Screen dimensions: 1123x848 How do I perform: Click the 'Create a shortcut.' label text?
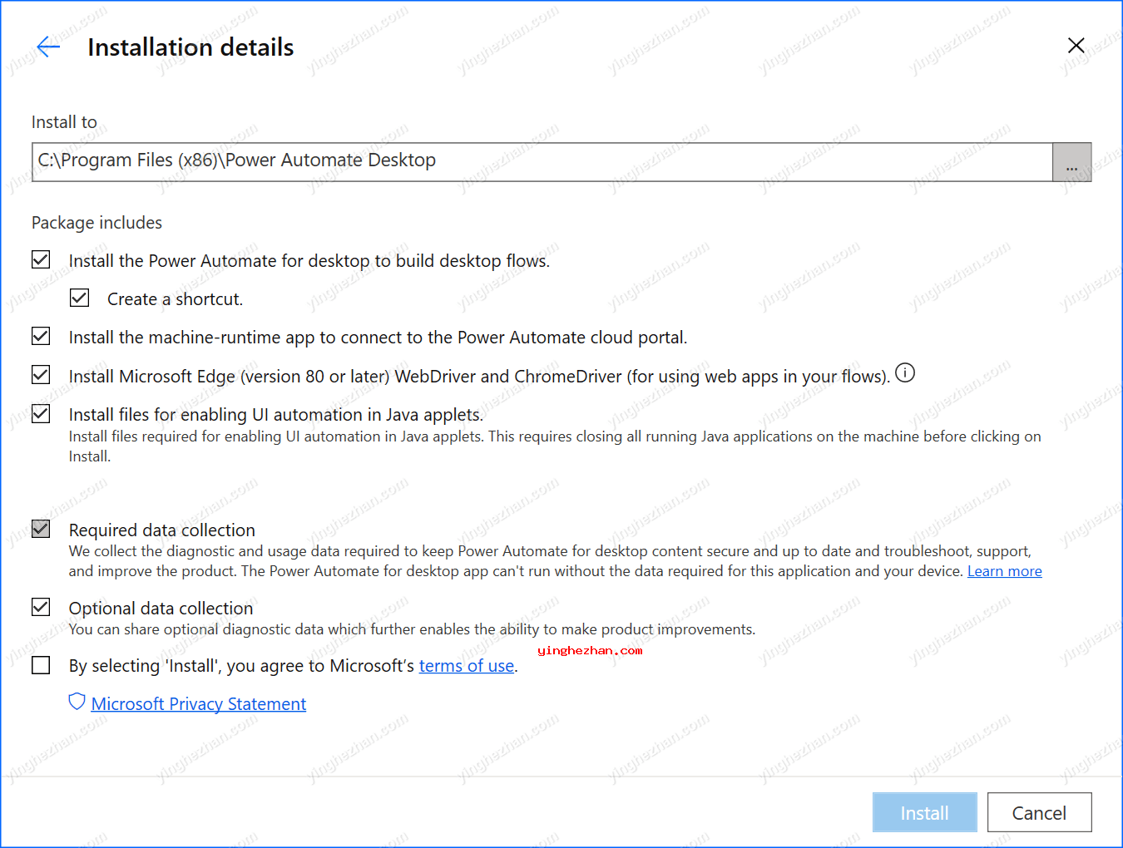(175, 299)
